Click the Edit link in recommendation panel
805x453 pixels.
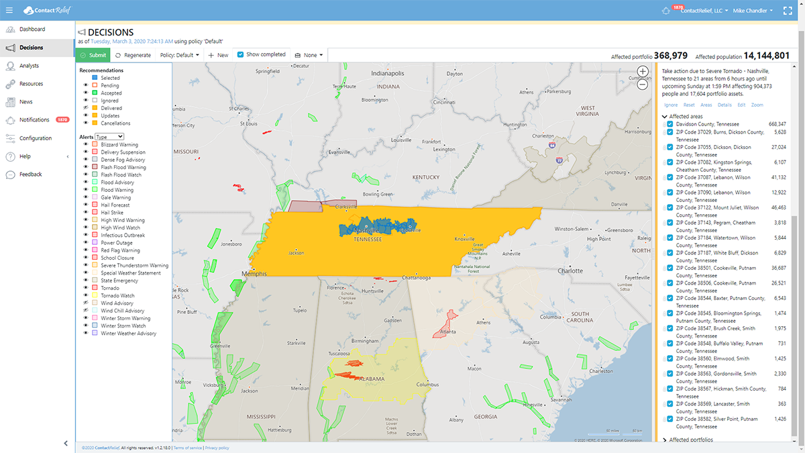click(741, 105)
